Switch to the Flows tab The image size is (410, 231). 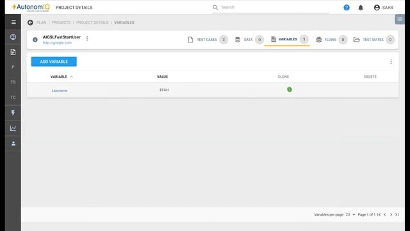(331, 40)
